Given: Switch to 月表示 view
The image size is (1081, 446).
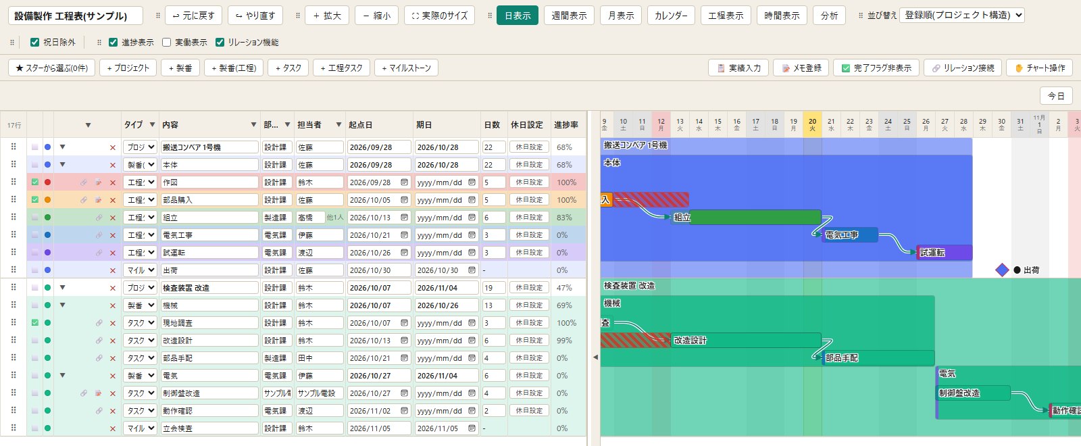Looking at the screenshot, I should (621, 16).
